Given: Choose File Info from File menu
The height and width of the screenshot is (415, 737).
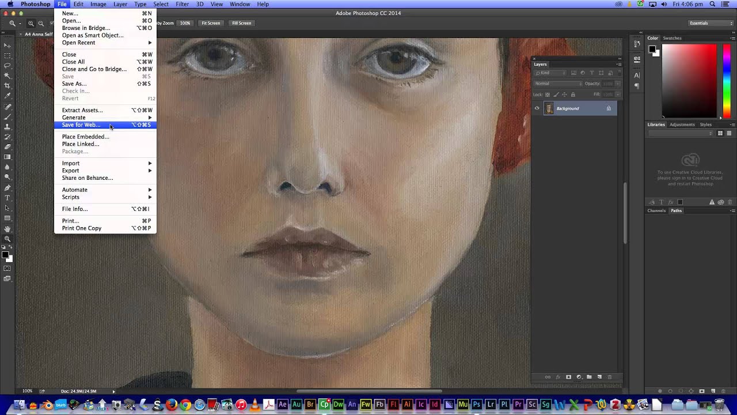Looking at the screenshot, I should point(105,209).
